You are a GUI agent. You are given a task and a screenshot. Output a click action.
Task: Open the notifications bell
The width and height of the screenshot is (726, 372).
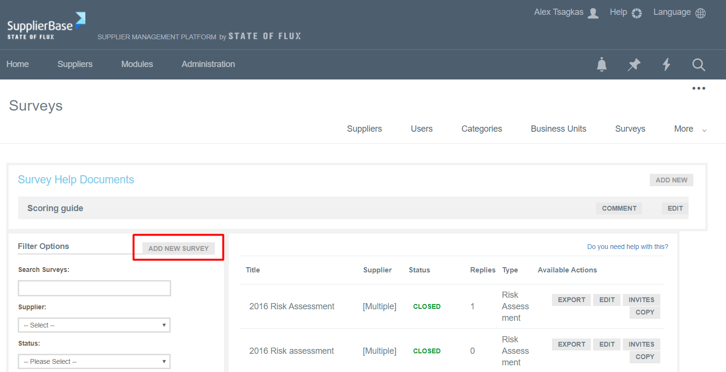coord(602,65)
